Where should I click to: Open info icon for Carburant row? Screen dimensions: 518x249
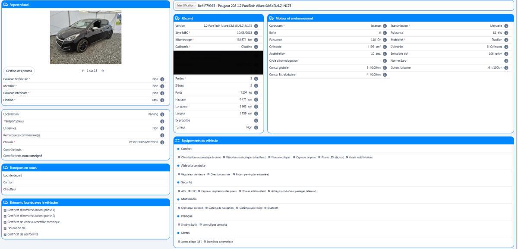385,26
